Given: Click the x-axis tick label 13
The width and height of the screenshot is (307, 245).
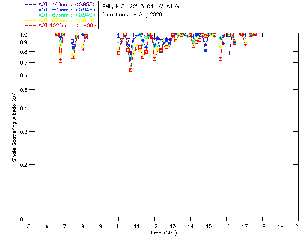Looking at the screenshot, I should [x=173, y=226].
